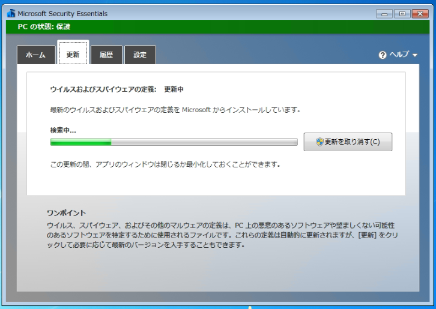Click the PC の状態: 保護 status text

[44, 26]
